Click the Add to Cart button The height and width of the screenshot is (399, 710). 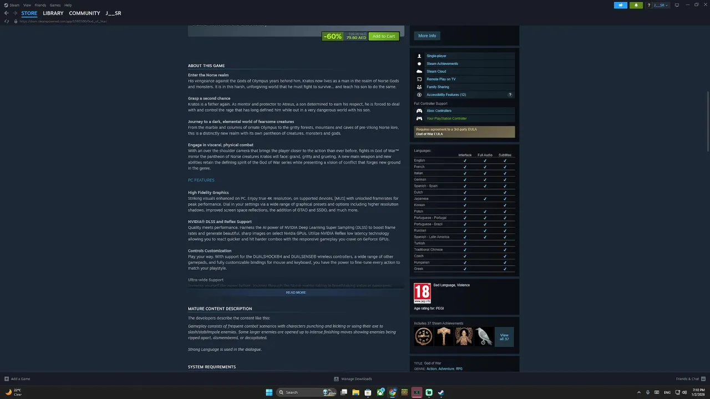(384, 37)
